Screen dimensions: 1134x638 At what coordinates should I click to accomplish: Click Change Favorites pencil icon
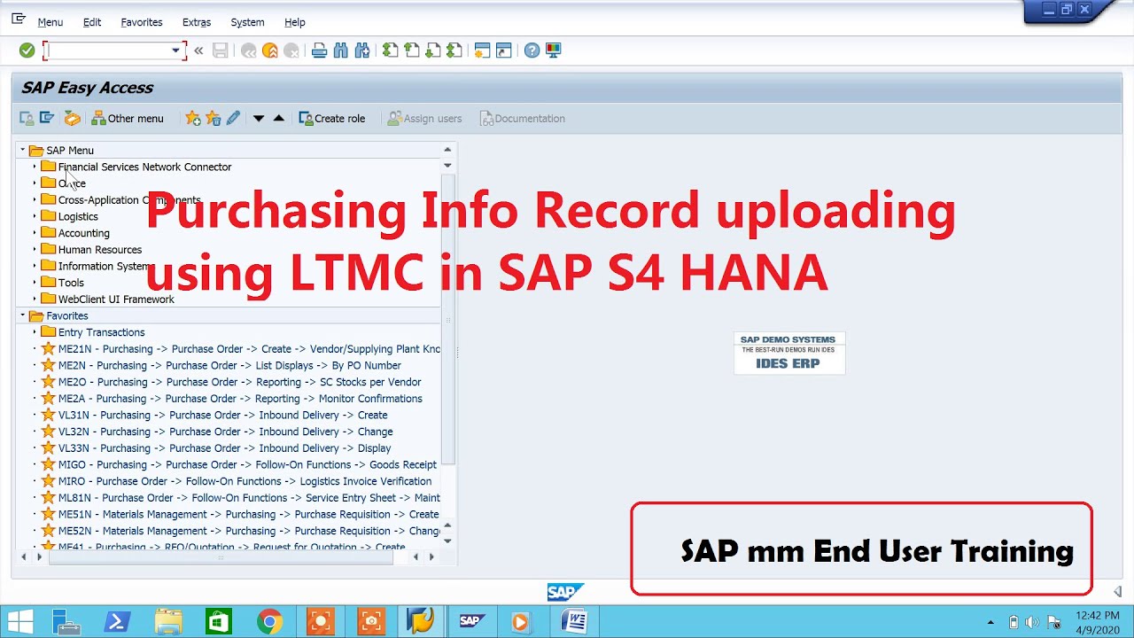click(x=233, y=118)
